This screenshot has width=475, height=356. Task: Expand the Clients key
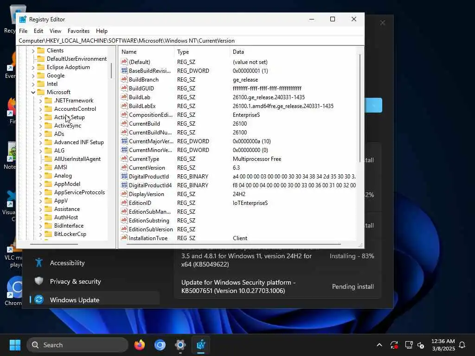coord(33,51)
